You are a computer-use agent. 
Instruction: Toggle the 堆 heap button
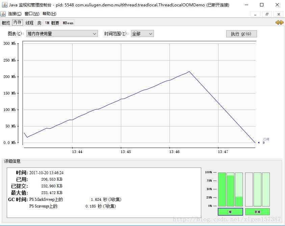tap(230, 212)
